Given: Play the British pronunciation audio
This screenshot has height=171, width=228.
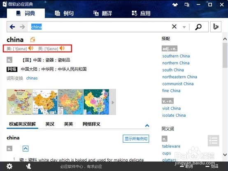Looking at the screenshot, I should coord(62,48).
